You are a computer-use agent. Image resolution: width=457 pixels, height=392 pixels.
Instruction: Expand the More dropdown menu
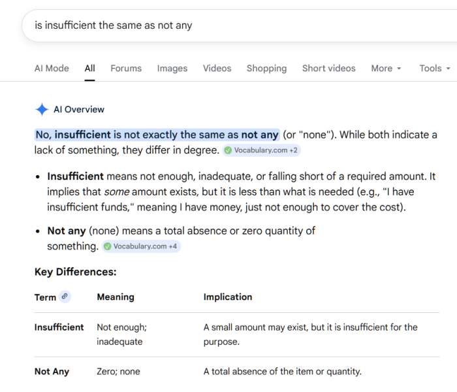(386, 69)
